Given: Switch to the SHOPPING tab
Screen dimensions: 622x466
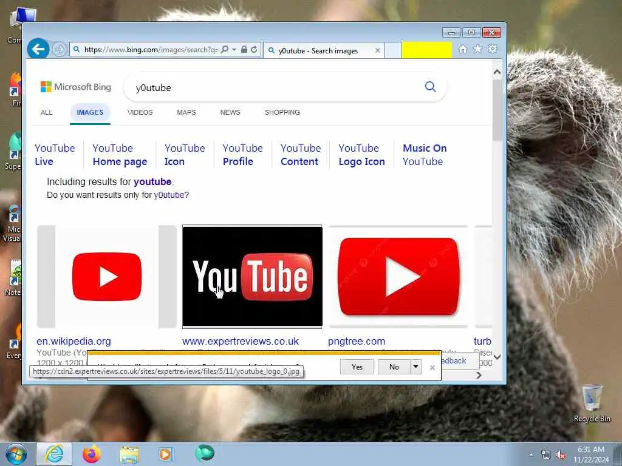Looking at the screenshot, I should pos(282,112).
